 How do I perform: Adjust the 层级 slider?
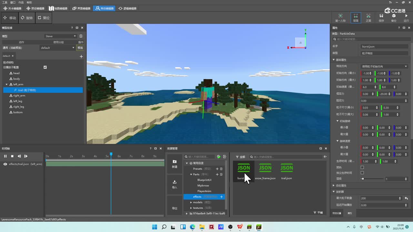[x=363, y=179]
